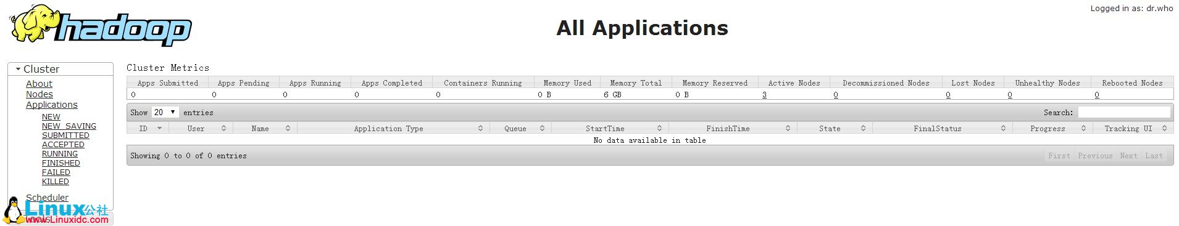
Task: Click Showing 0 to 0 entries text
Action: pyautogui.click(x=188, y=156)
